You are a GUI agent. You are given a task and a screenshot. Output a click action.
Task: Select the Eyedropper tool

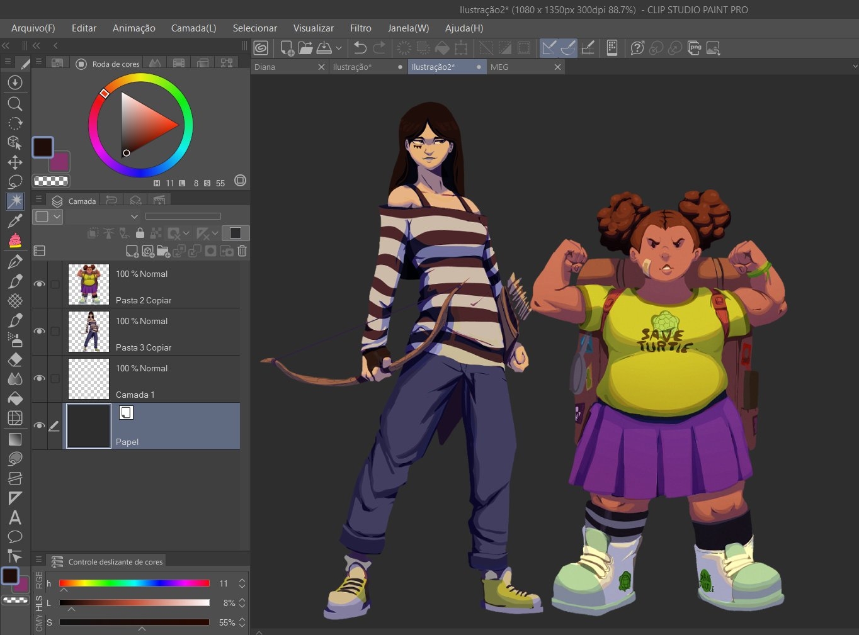(15, 220)
